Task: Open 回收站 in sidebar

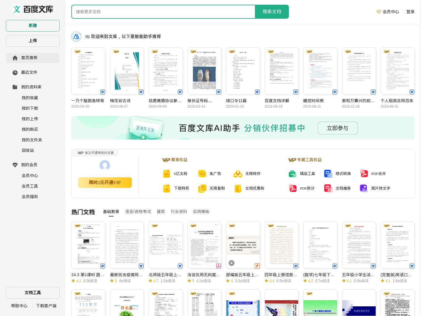Action: coord(28,151)
